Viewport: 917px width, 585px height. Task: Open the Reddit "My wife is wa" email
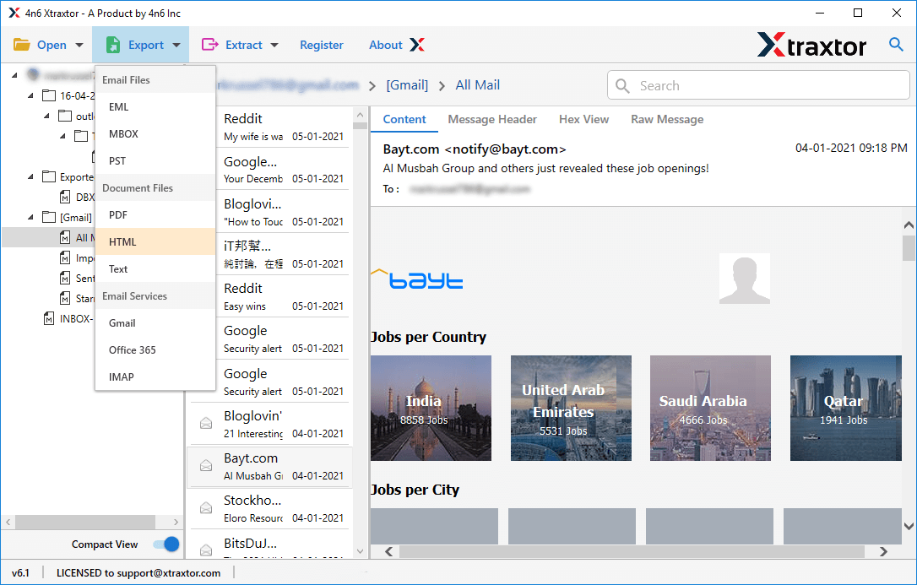284,127
